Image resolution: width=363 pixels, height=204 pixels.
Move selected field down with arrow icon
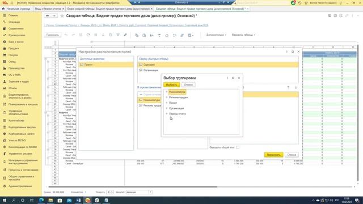point(296,87)
